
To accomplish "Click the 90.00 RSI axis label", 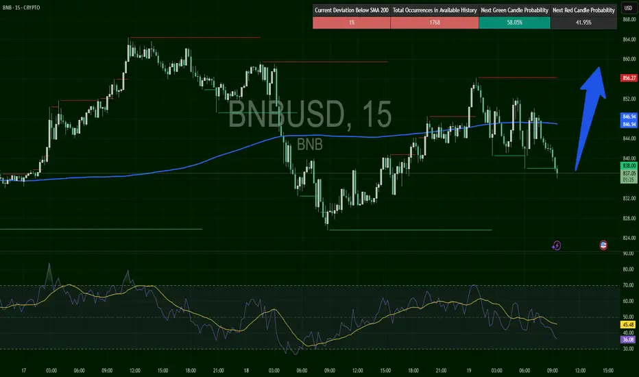I will click(628, 253).
